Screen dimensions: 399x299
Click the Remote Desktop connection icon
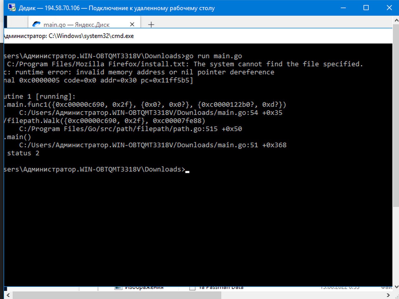(12, 7)
